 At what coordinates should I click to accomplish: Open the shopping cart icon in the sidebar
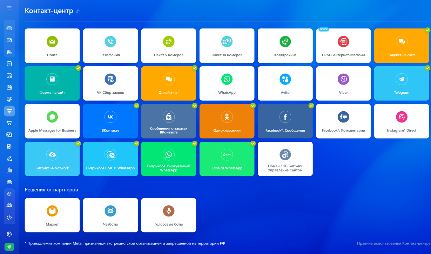(x=9, y=123)
